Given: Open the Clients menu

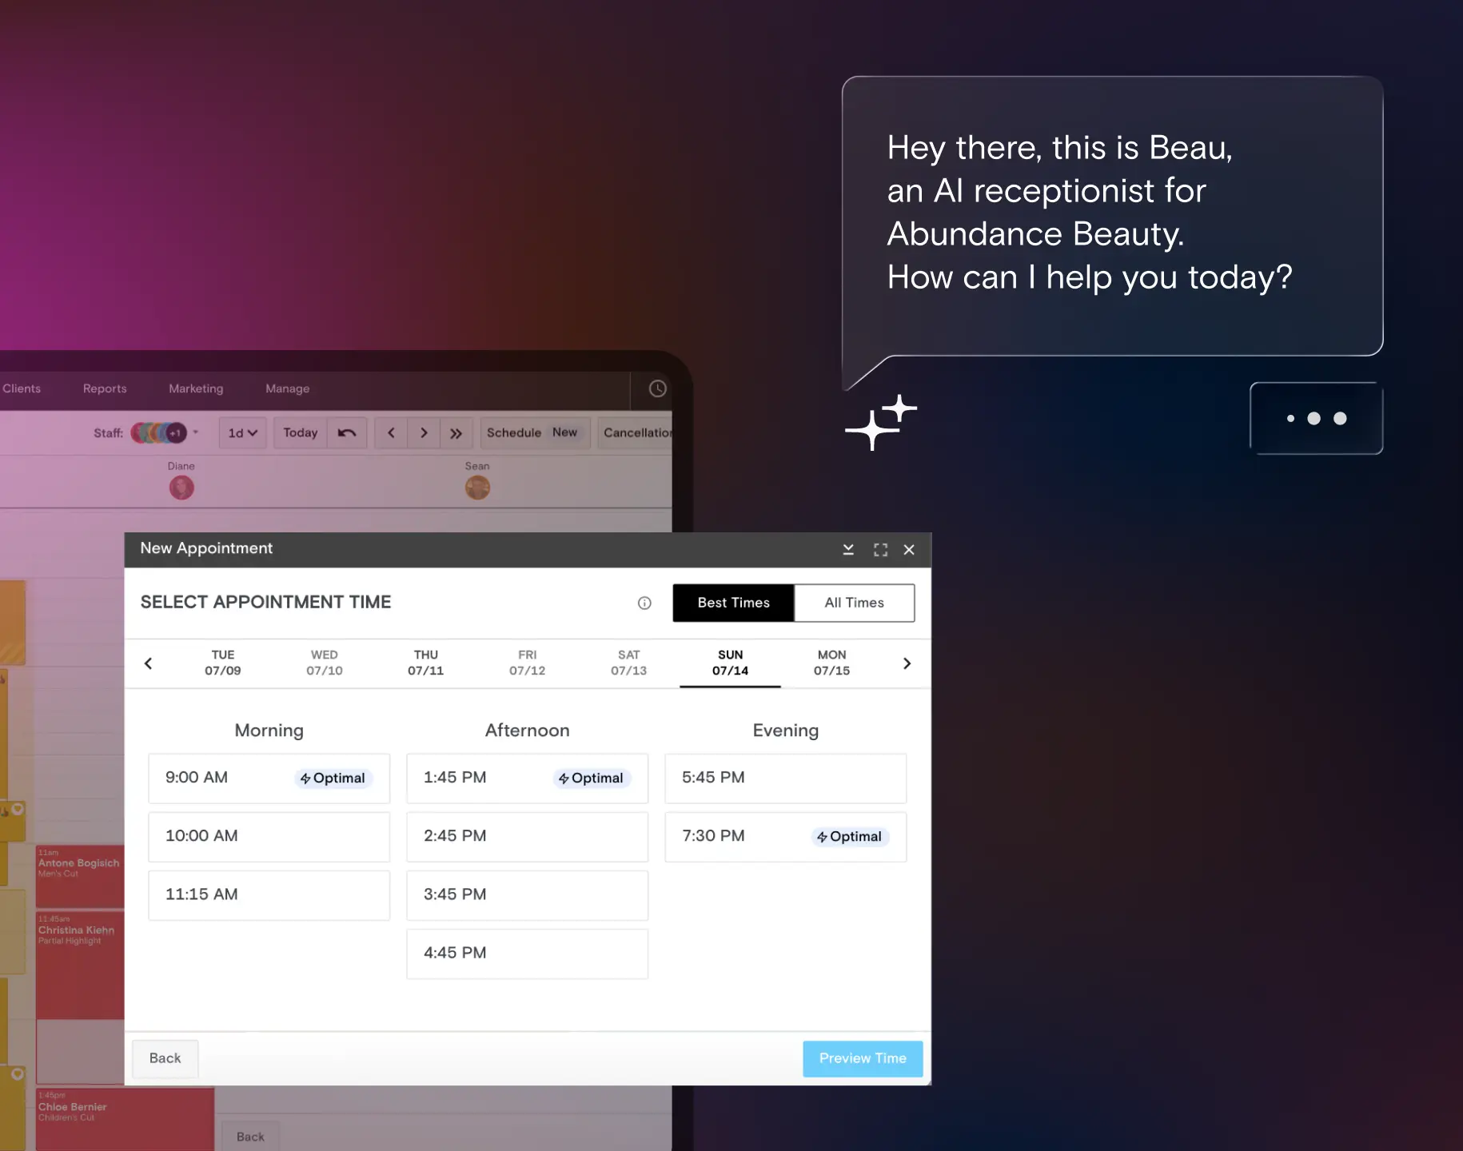Looking at the screenshot, I should click(22, 388).
